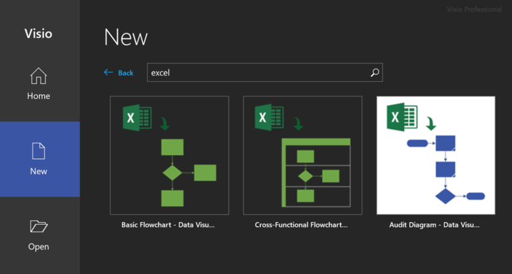This screenshot has width=512, height=274.
Task: Click the left arrow beside Back
Action: [109, 72]
